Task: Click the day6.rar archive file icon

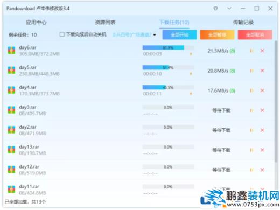Action: tap(11, 51)
